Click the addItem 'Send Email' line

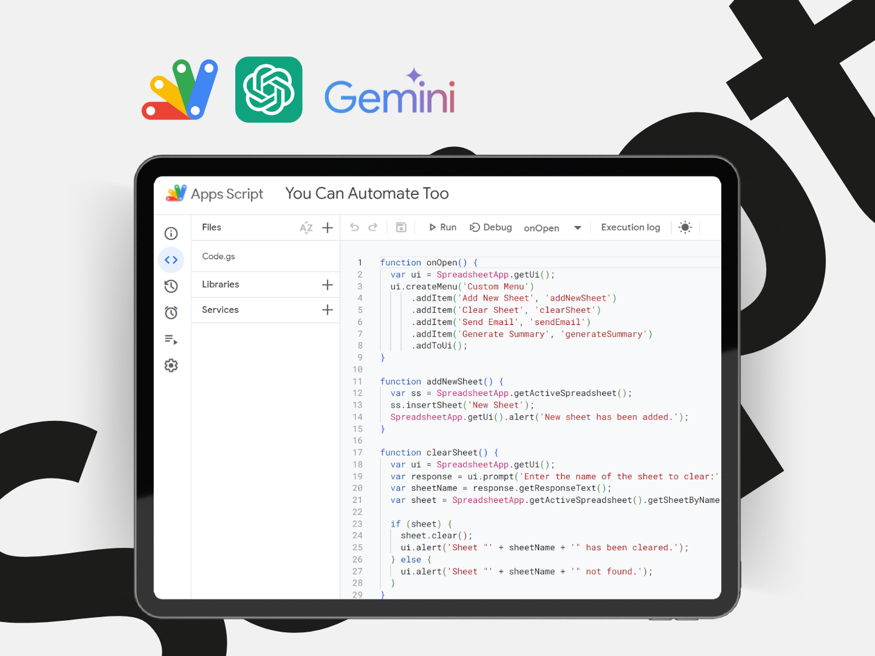tap(501, 322)
